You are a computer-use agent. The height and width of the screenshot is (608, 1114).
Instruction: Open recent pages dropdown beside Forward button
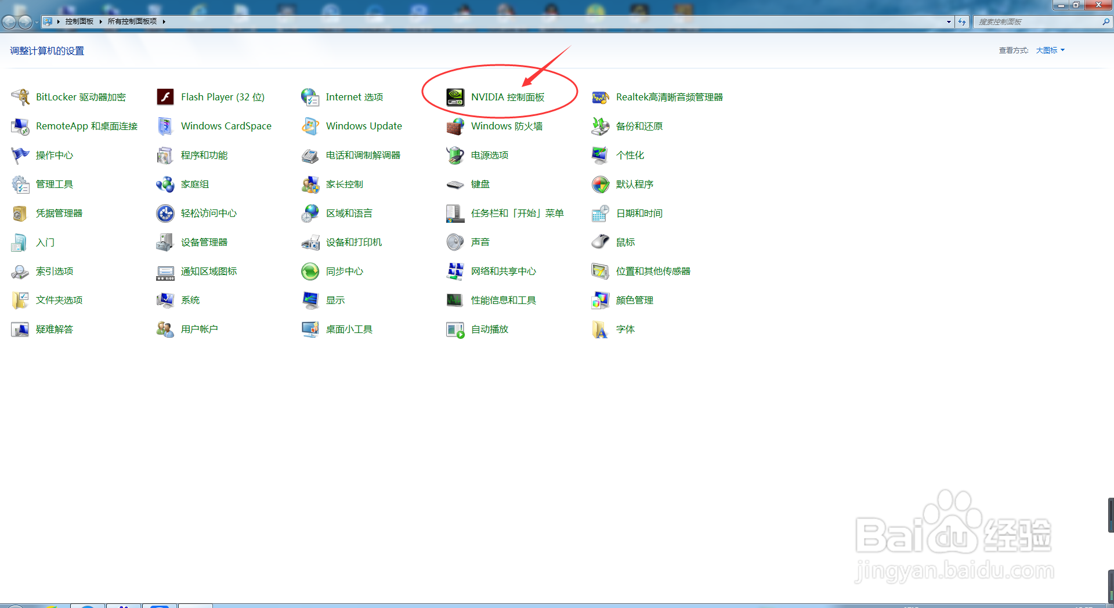click(x=37, y=22)
